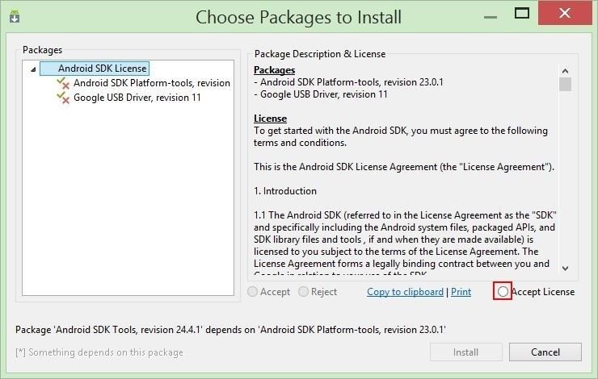Click the license text scrollbar thumb
The image size is (598, 379).
(x=565, y=84)
